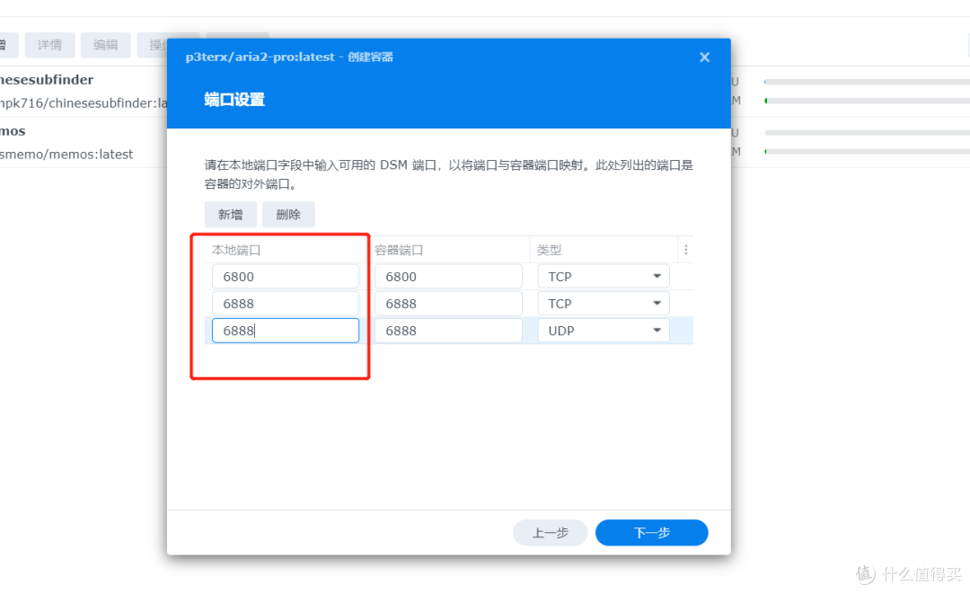Screen dimensions: 970x594
Task: Click the 上一步 button to go back
Action: click(550, 532)
